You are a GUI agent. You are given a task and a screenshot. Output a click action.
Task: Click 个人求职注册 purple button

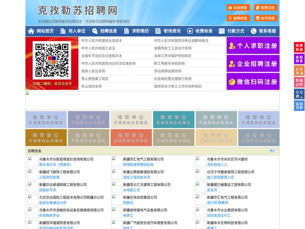coord(253,45)
